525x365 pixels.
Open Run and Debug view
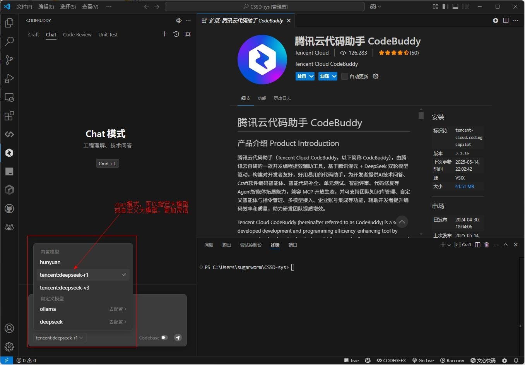9,79
